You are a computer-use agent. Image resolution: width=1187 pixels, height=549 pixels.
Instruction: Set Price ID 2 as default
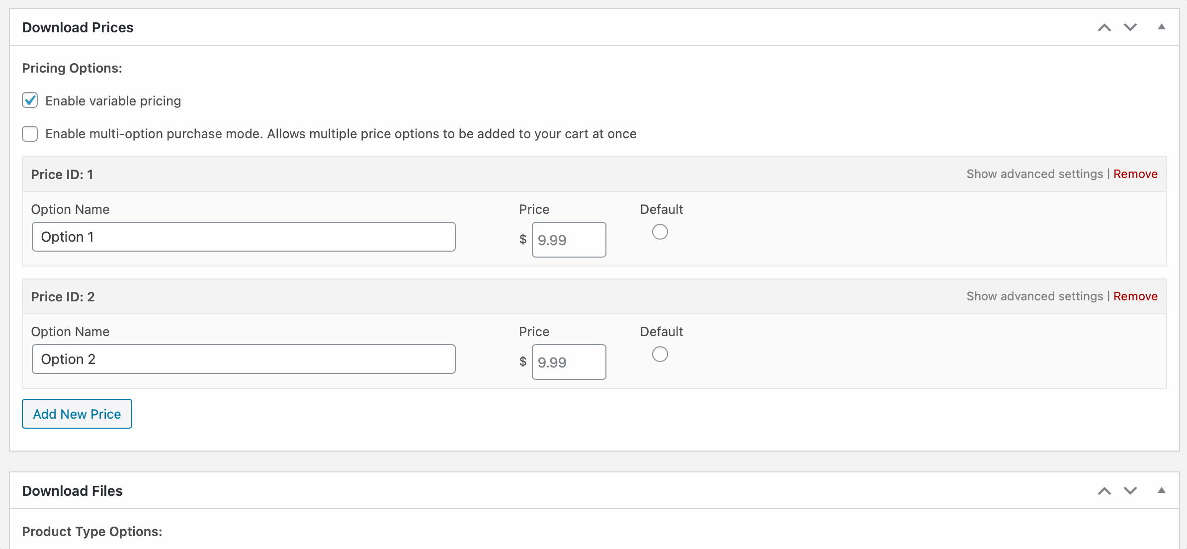[660, 354]
